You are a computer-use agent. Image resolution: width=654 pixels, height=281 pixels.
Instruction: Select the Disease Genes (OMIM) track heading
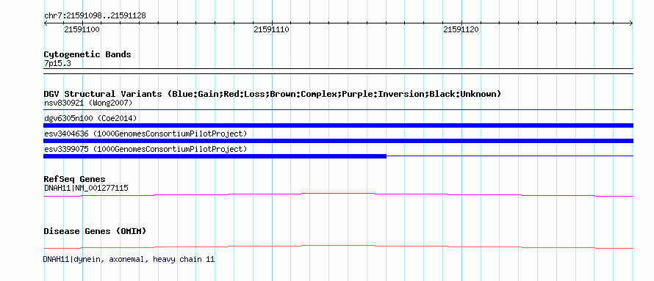(x=95, y=231)
